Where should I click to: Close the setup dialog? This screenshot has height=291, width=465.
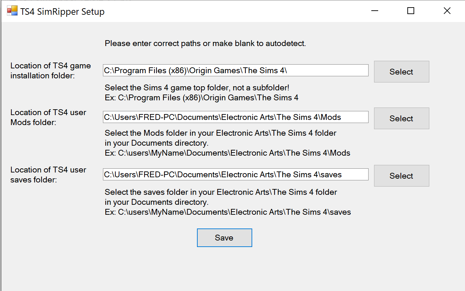tap(447, 11)
